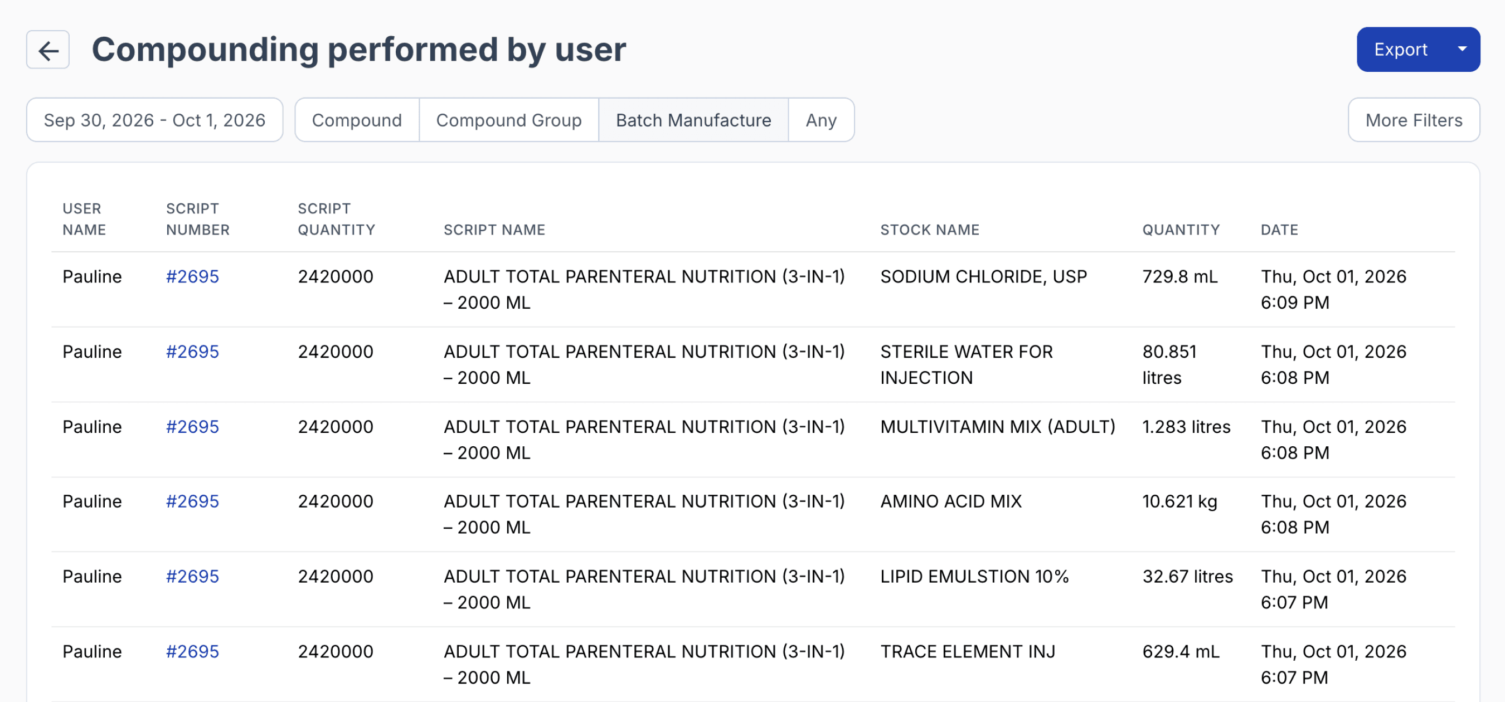
Task: Click the SODIUM CHLORIDE, USP stock name
Action: click(x=983, y=276)
